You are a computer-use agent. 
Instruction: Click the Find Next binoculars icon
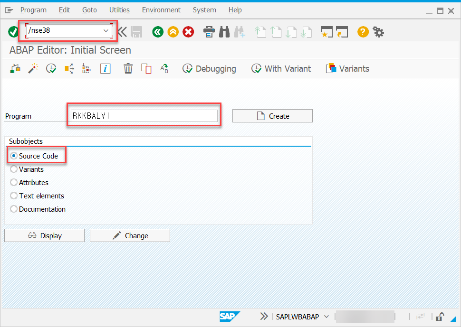tap(240, 32)
